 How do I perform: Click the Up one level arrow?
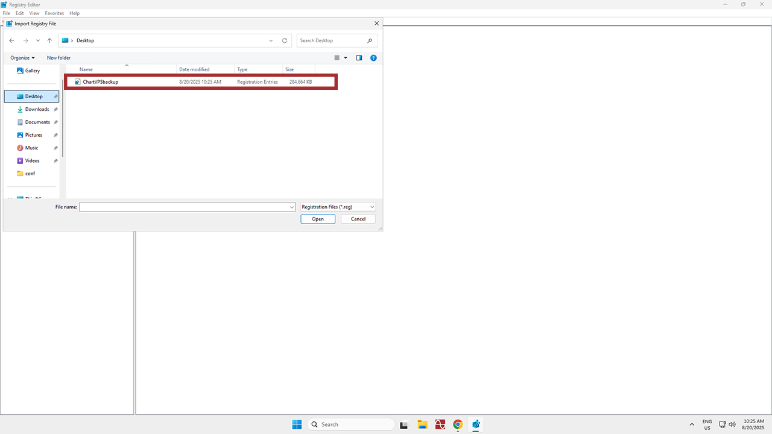49,40
